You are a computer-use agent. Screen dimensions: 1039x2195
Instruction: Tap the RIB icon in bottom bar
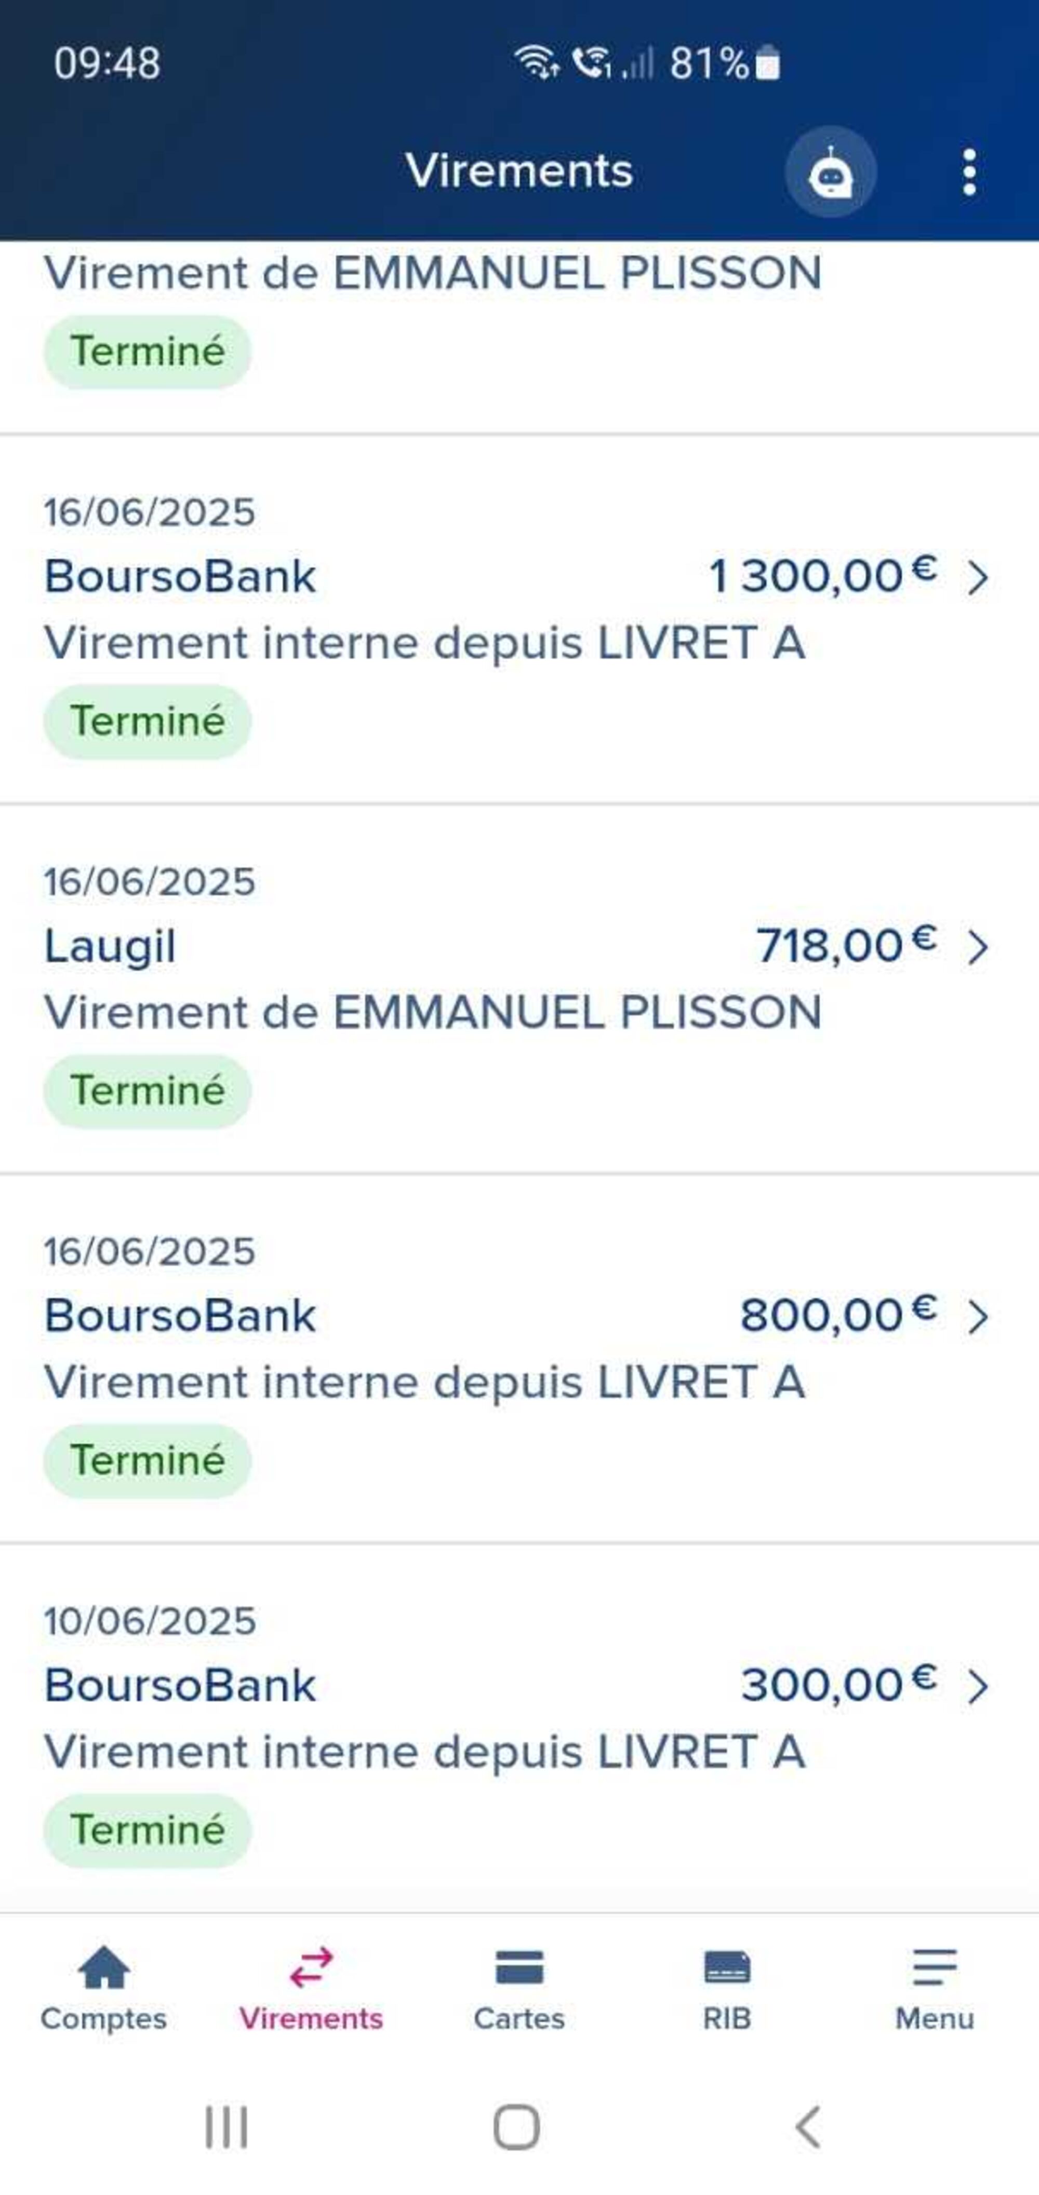point(726,1968)
